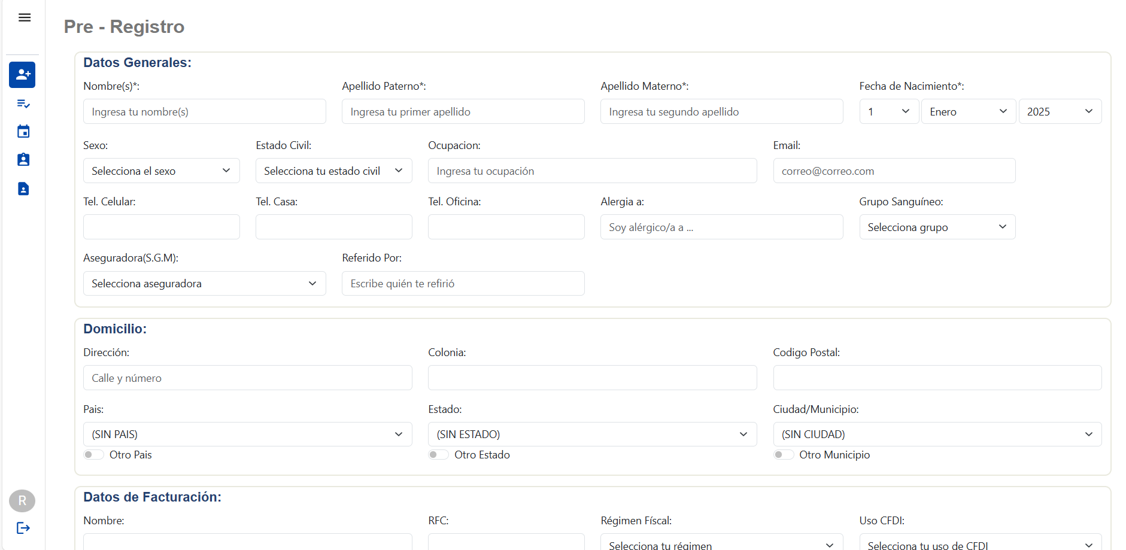Open the clipboard person sidebar icon

click(x=23, y=160)
